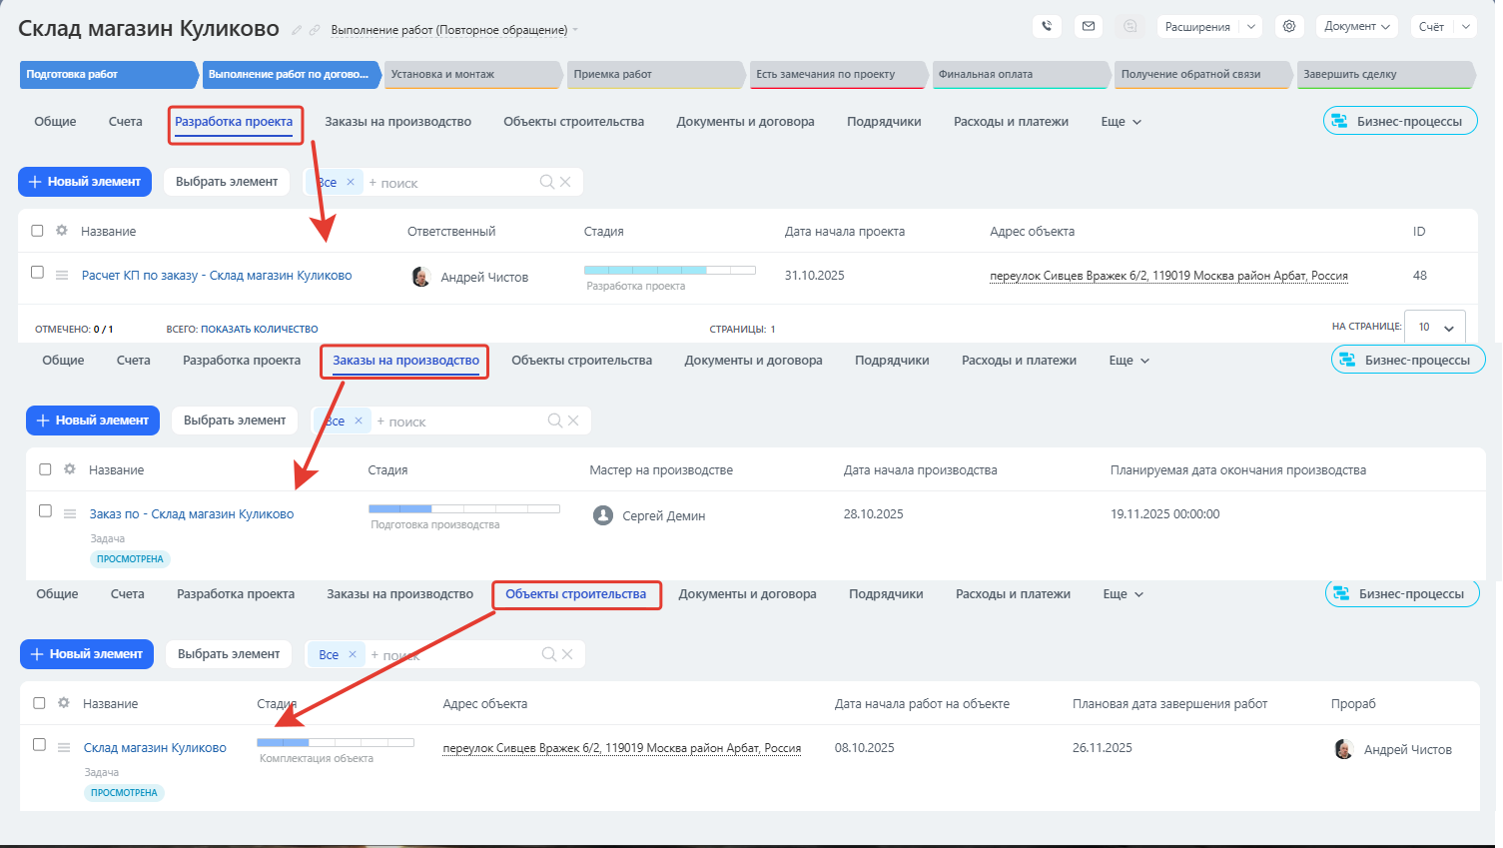Open grid settings gear in the Ответственный table

pyautogui.click(x=62, y=231)
